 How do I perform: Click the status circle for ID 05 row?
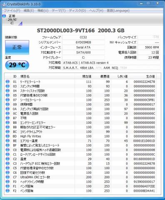tap(7, 95)
